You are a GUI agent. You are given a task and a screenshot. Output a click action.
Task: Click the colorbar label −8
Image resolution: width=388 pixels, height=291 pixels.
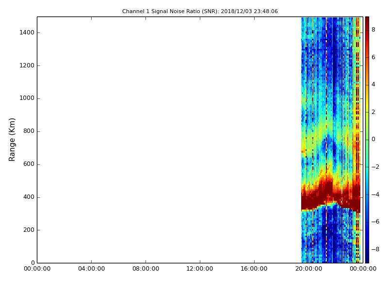375,249
